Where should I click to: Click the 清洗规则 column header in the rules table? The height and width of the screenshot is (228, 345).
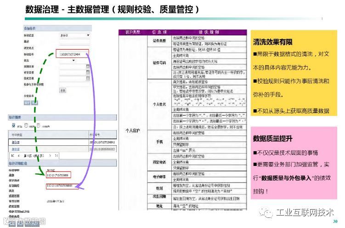tap(209, 32)
